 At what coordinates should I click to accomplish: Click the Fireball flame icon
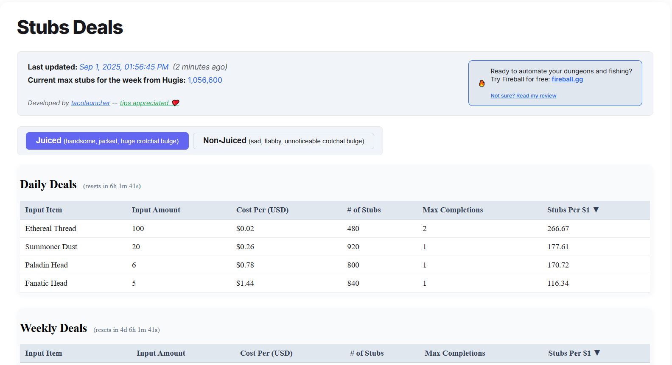(x=482, y=84)
